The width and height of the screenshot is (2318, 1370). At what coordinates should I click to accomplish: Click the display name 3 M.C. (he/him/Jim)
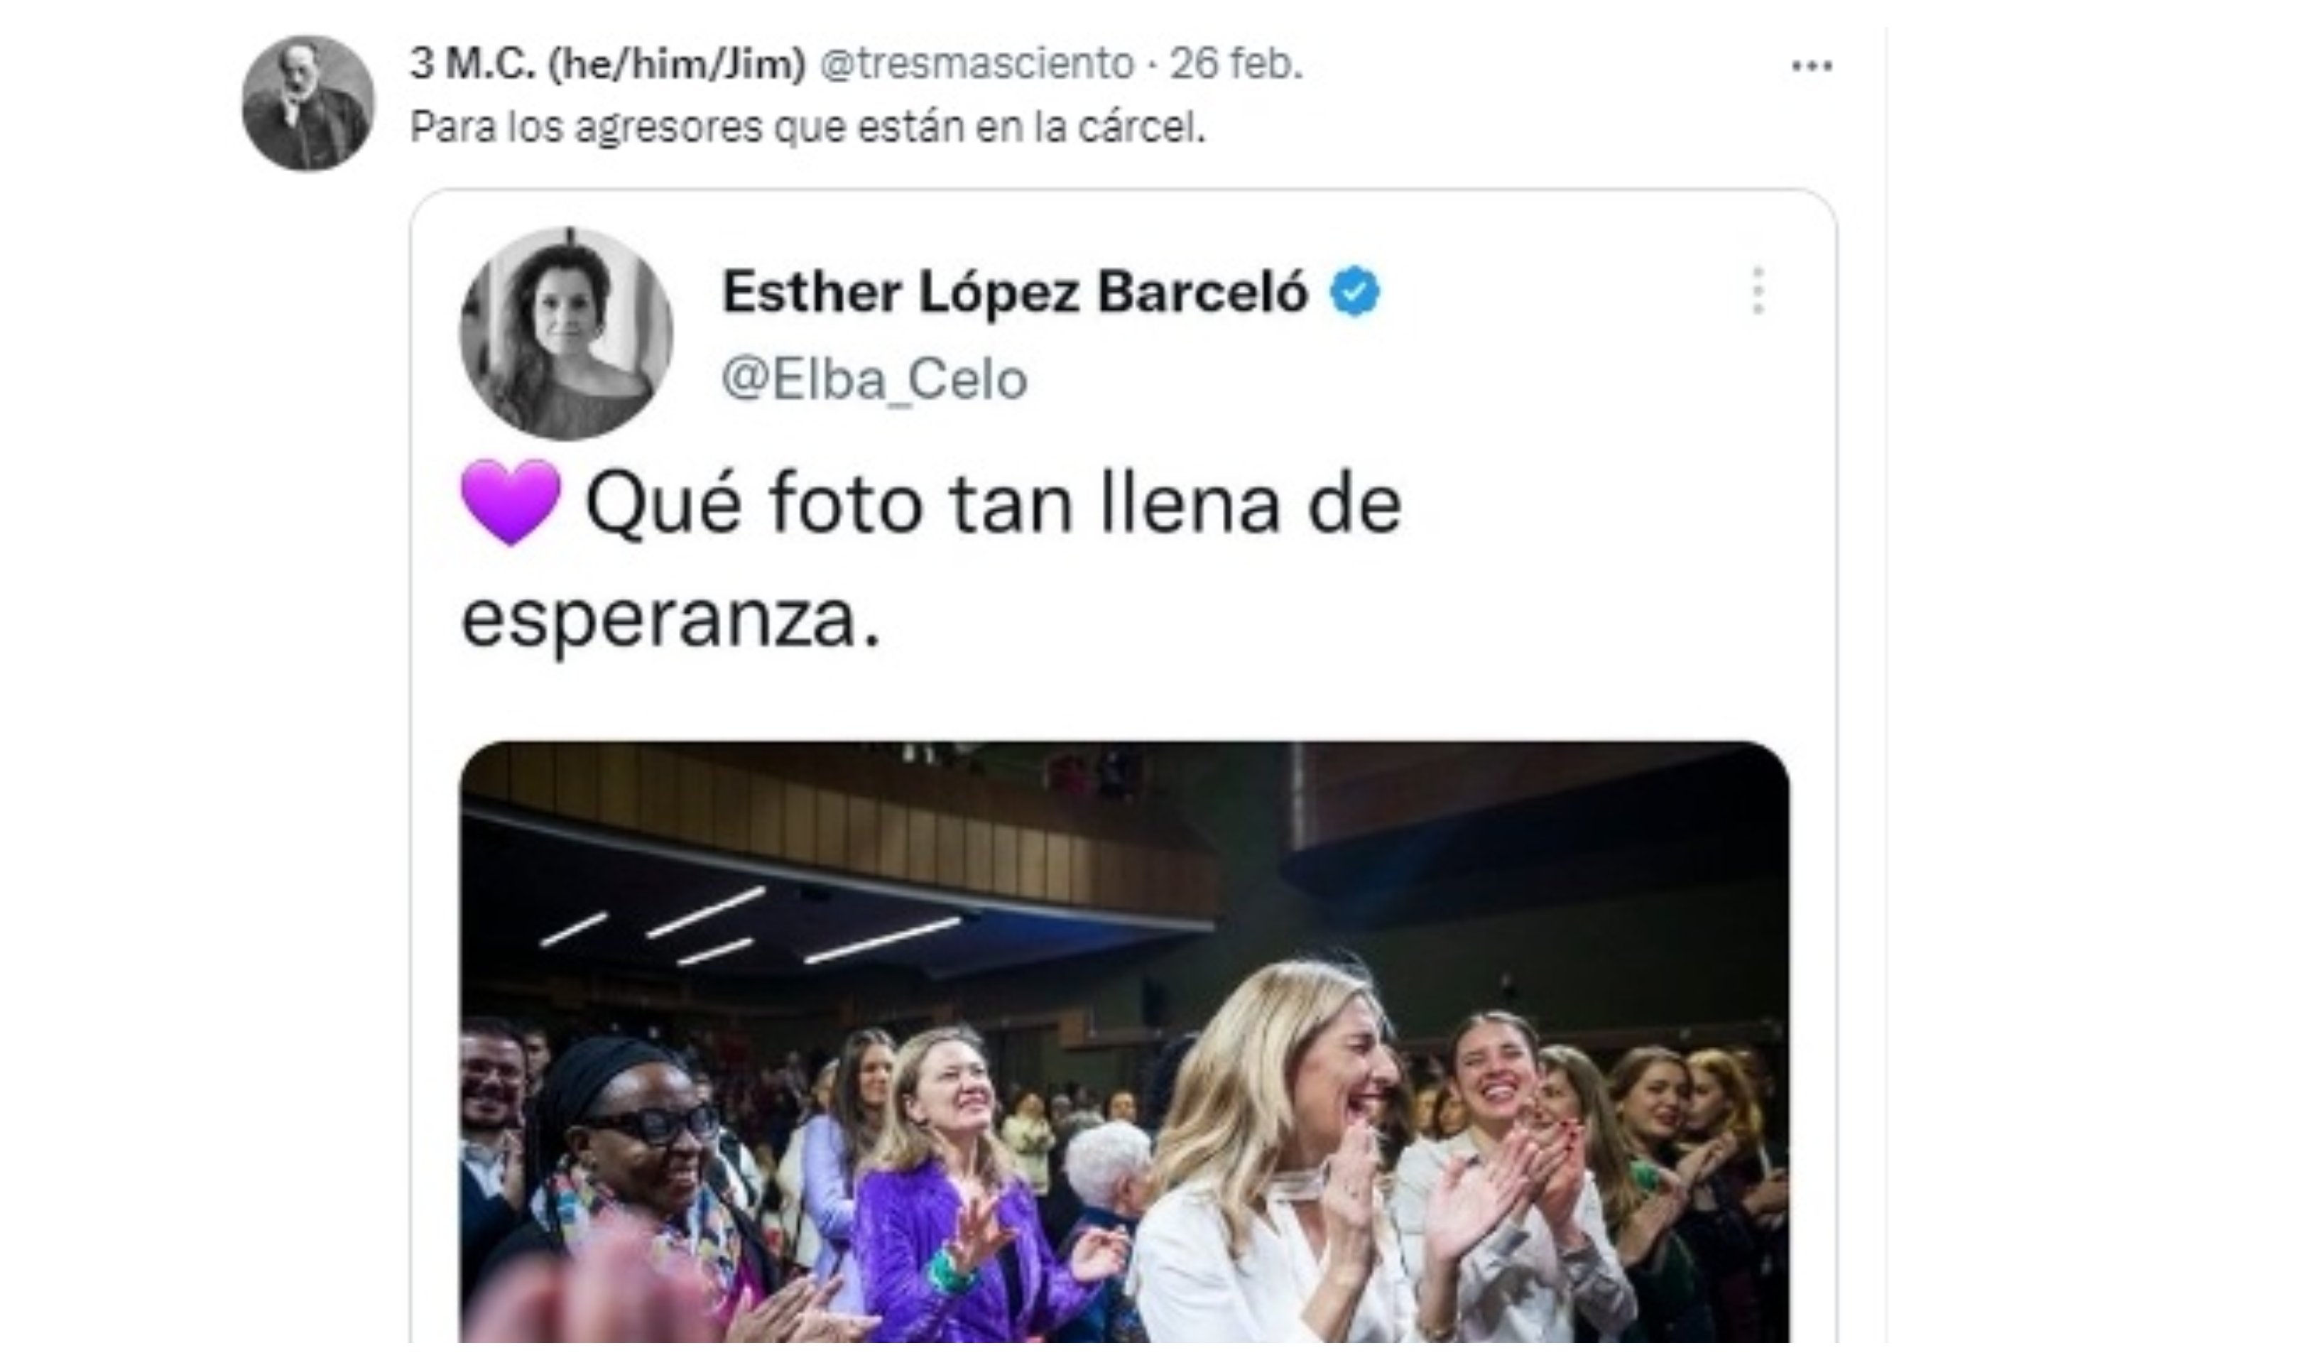coord(607,64)
